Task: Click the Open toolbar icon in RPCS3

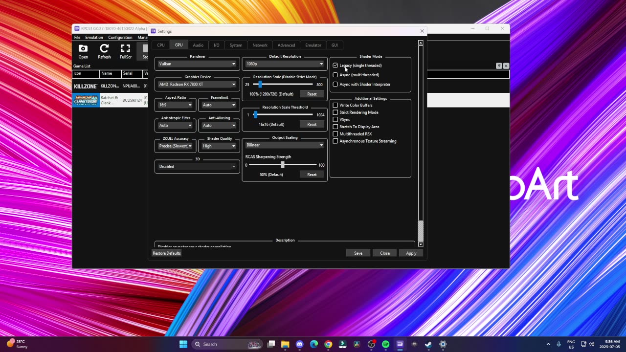Action: coord(83,51)
